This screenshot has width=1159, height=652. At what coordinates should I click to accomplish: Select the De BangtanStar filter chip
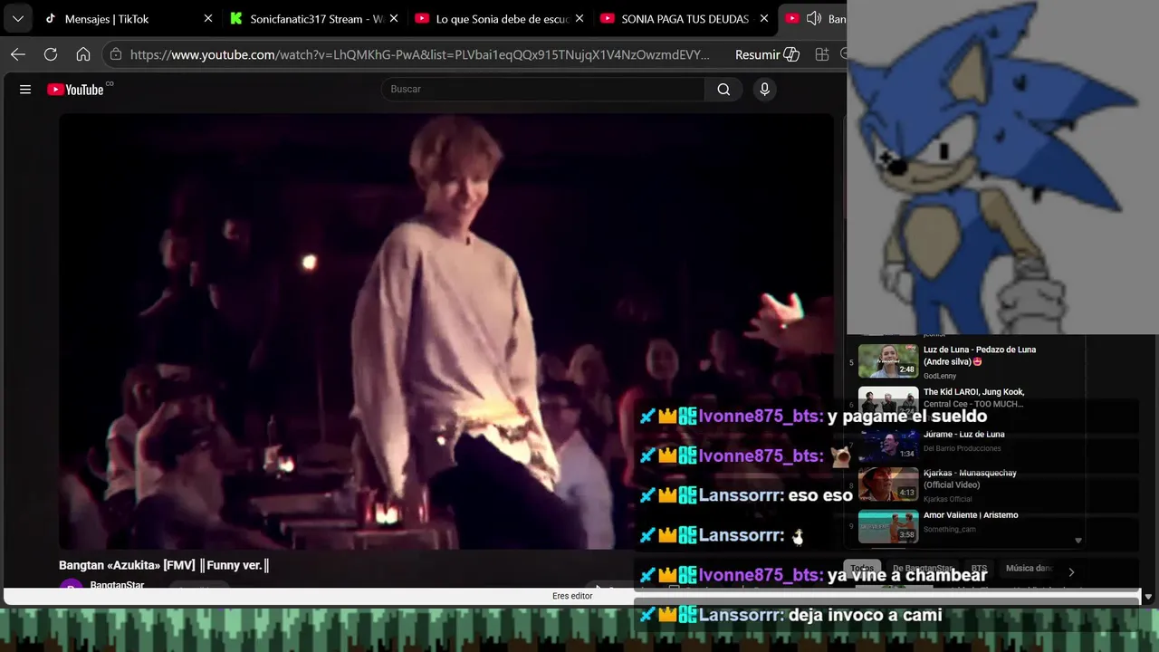(923, 569)
